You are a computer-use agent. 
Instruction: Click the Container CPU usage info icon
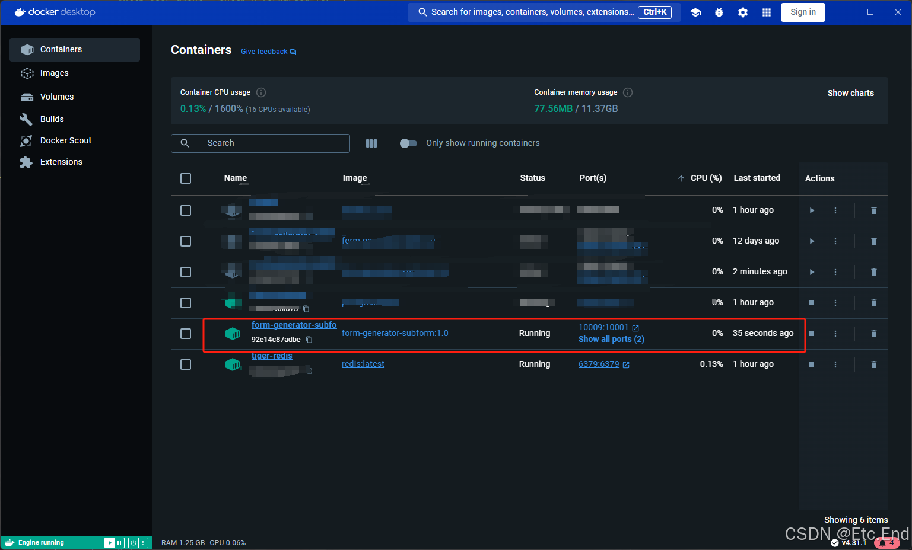click(x=261, y=92)
